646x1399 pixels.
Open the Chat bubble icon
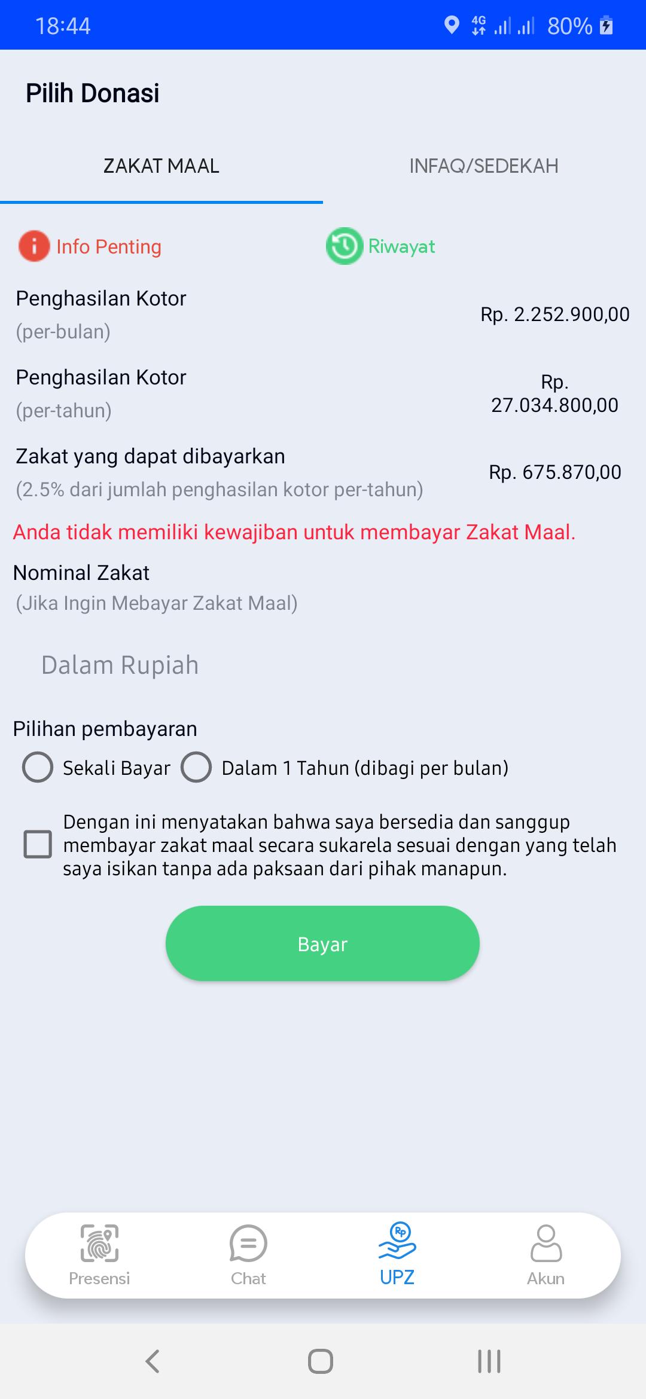tap(248, 1244)
